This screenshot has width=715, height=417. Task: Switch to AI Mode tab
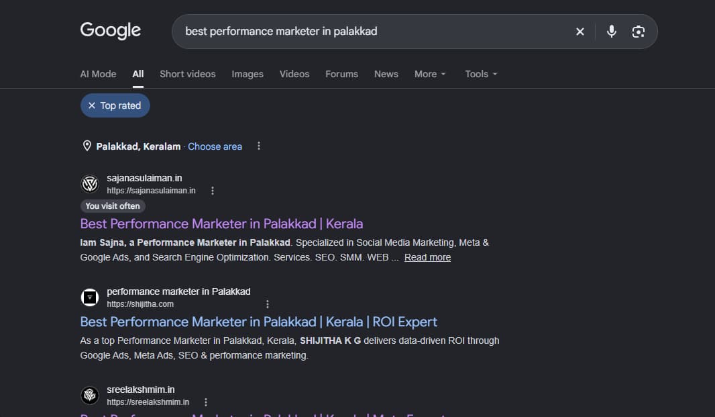(98, 74)
